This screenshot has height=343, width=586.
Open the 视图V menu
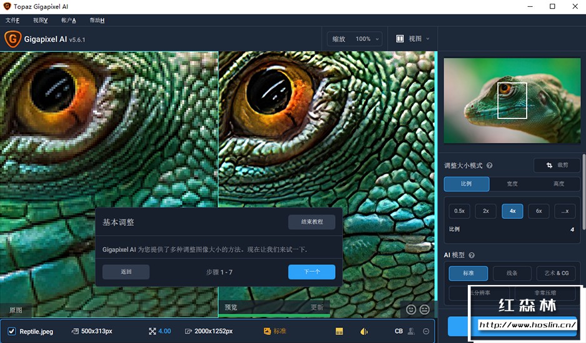tap(40, 20)
